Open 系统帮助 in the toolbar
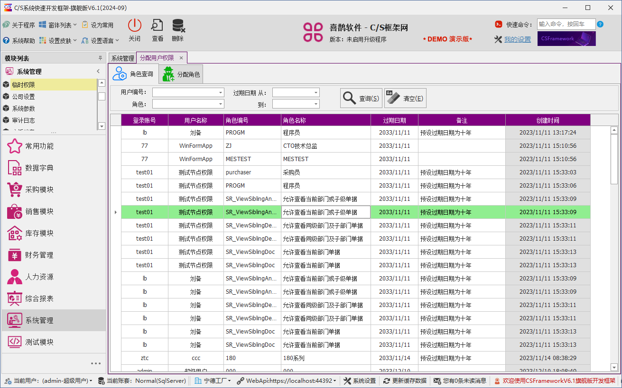The image size is (622, 388). [x=19, y=41]
